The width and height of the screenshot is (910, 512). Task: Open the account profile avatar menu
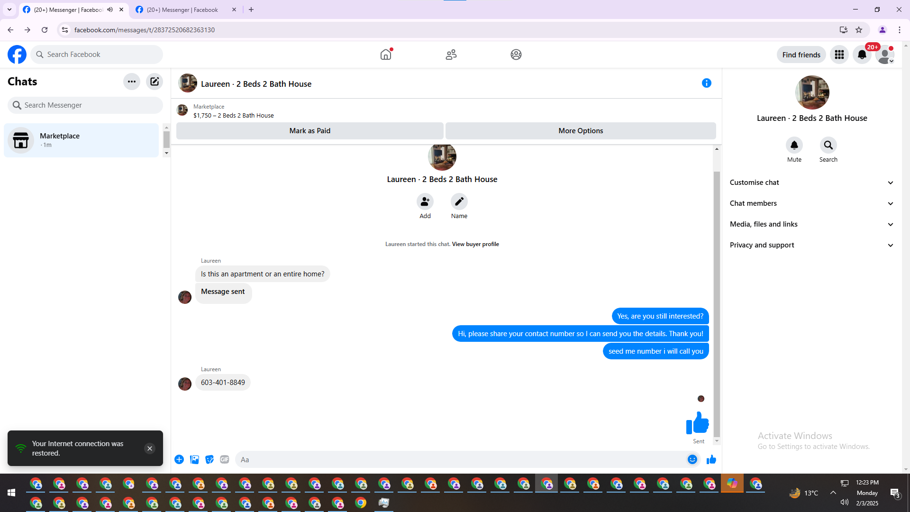(885, 55)
